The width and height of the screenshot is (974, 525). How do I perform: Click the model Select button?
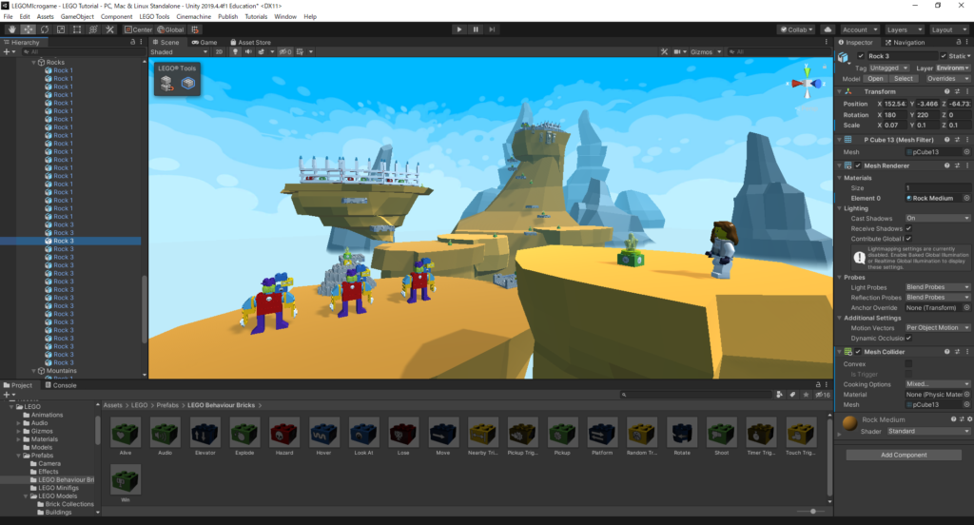pos(904,79)
